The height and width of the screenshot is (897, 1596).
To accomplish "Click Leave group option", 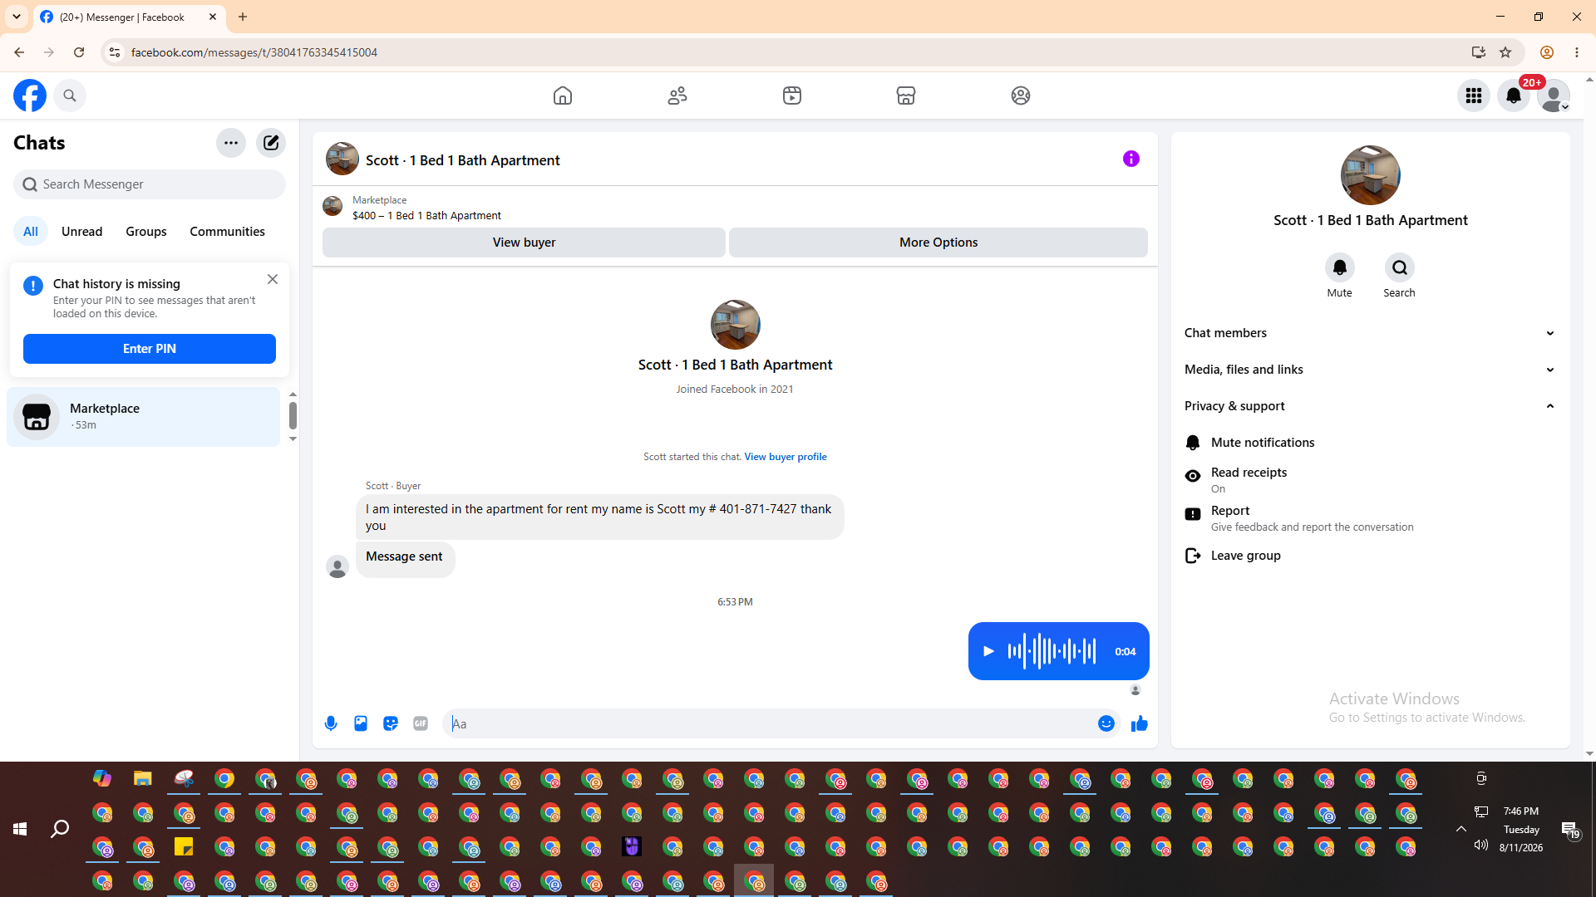I will [x=1371, y=556].
